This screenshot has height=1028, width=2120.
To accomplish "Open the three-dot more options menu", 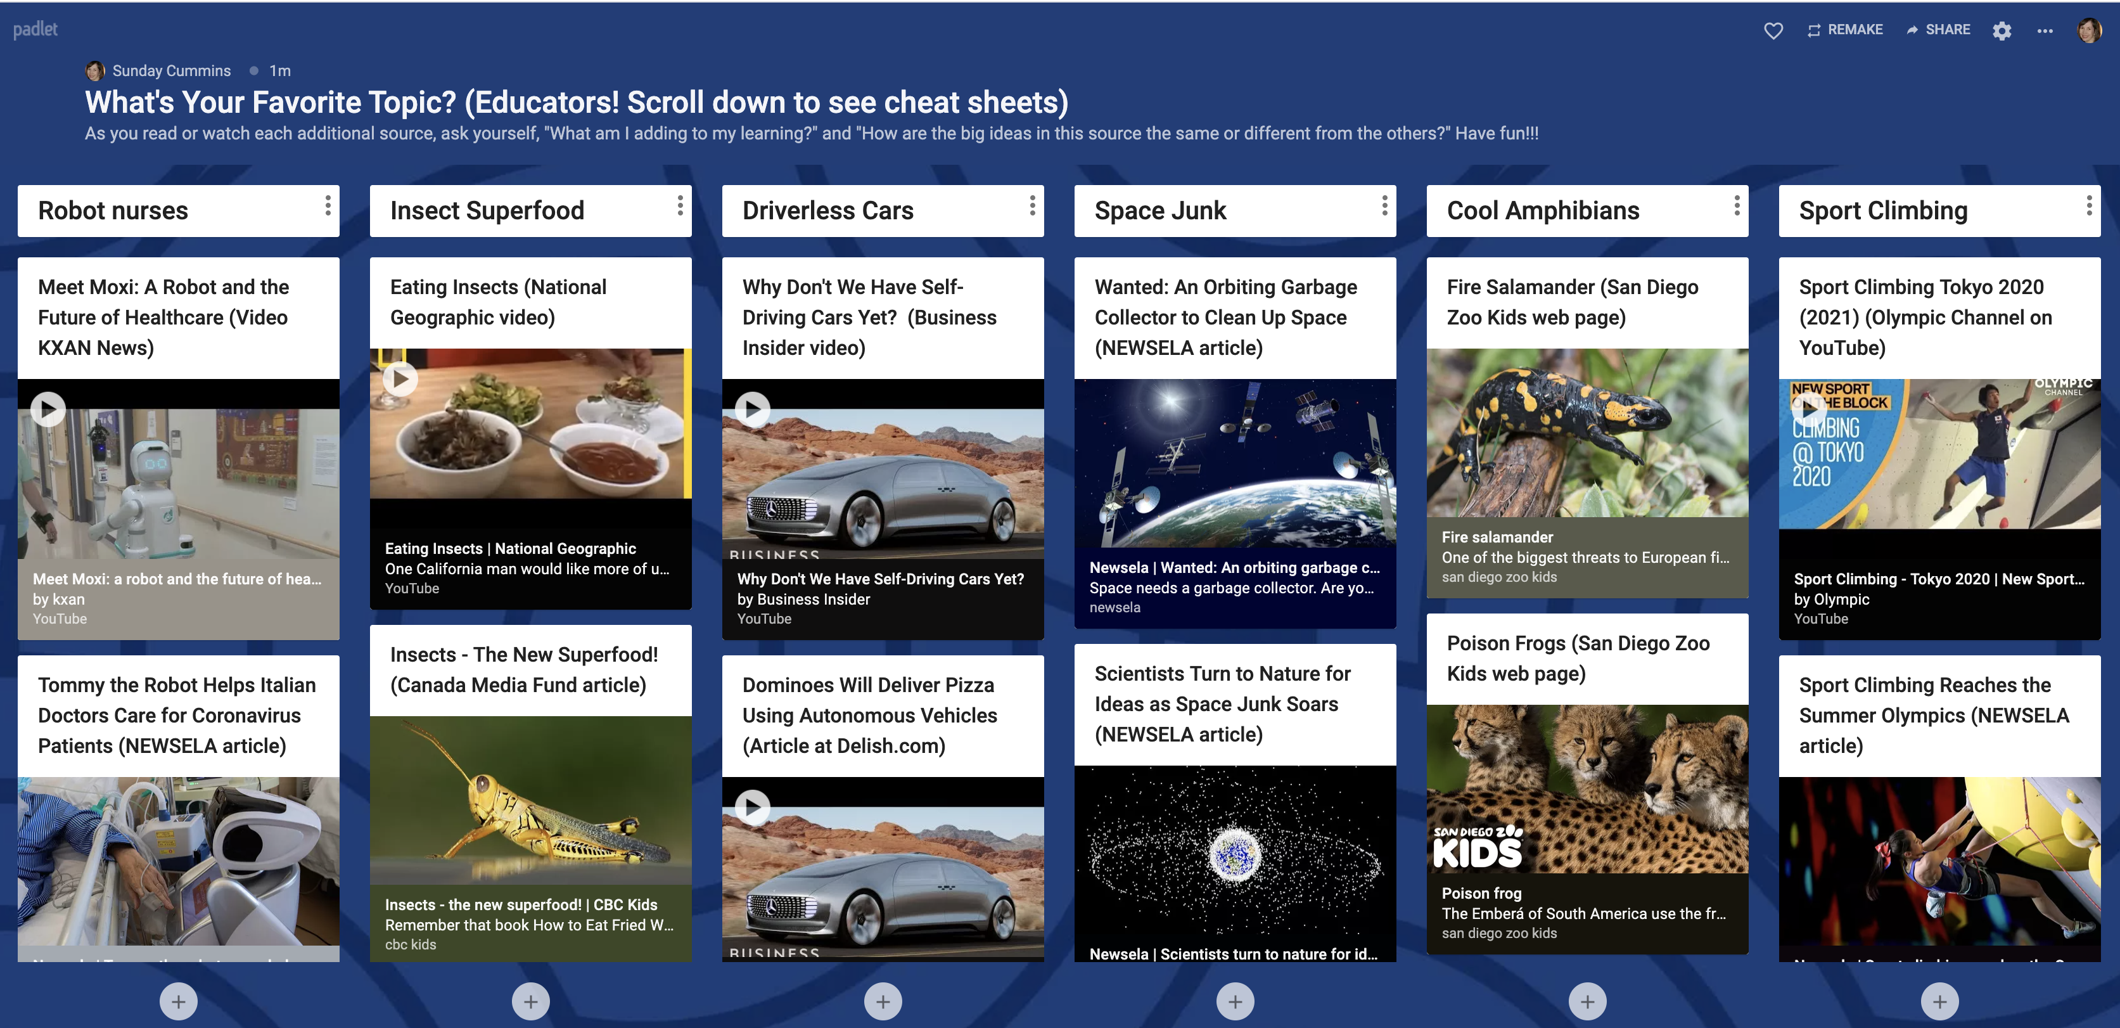I will point(2044,30).
